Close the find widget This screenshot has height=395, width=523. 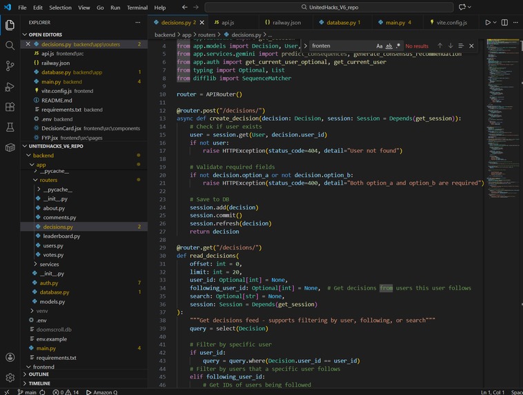click(x=471, y=46)
